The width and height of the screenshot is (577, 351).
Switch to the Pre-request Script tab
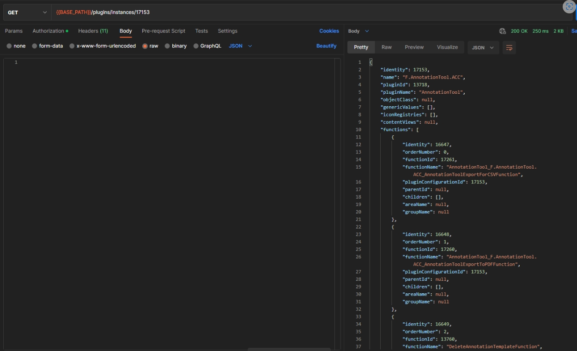tap(164, 31)
